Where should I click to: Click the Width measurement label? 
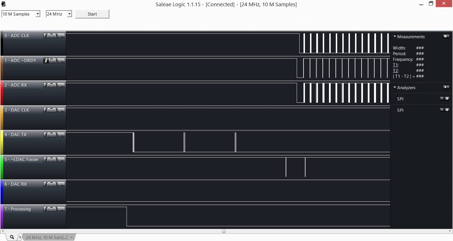[399, 48]
